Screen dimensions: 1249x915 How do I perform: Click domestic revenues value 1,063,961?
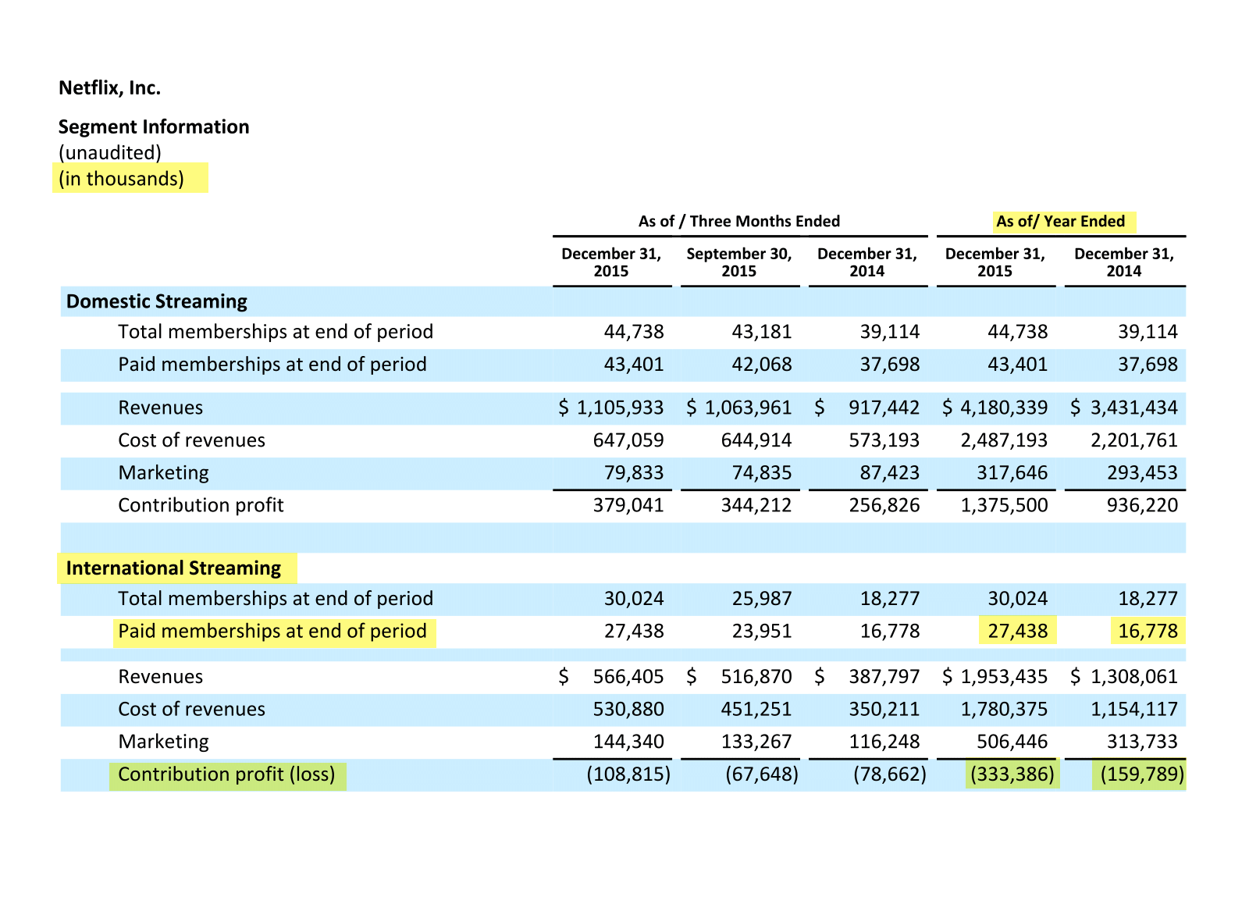click(749, 408)
